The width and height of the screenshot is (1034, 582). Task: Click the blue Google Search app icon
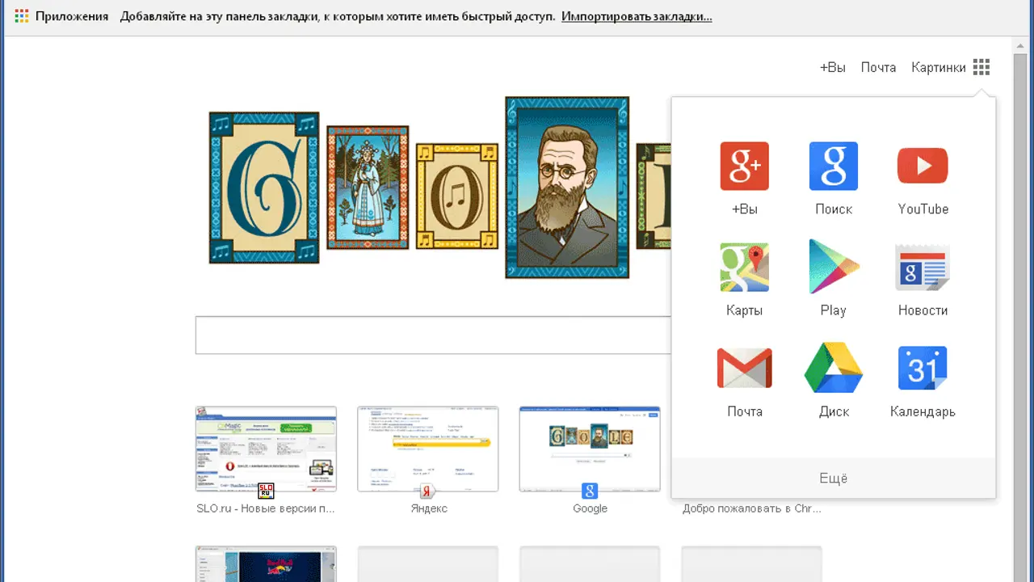833,167
